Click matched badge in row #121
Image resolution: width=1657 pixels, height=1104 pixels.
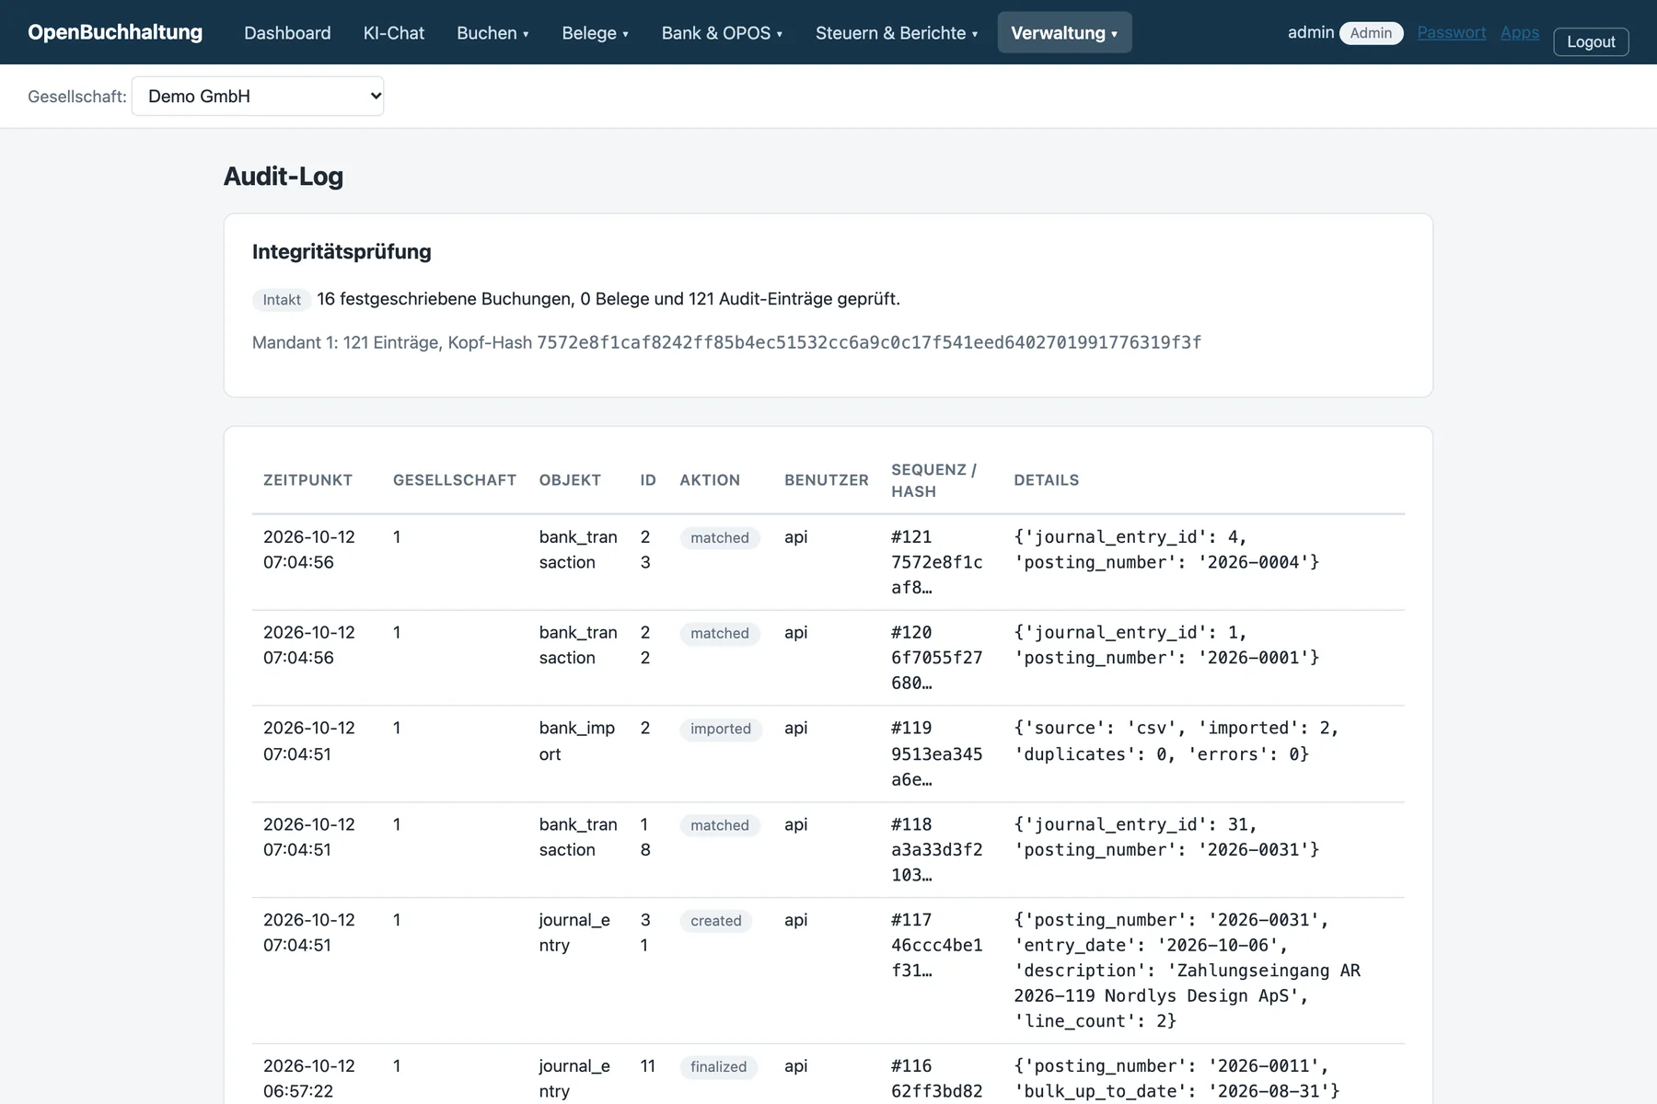pyautogui.click(x=720, y=538)
